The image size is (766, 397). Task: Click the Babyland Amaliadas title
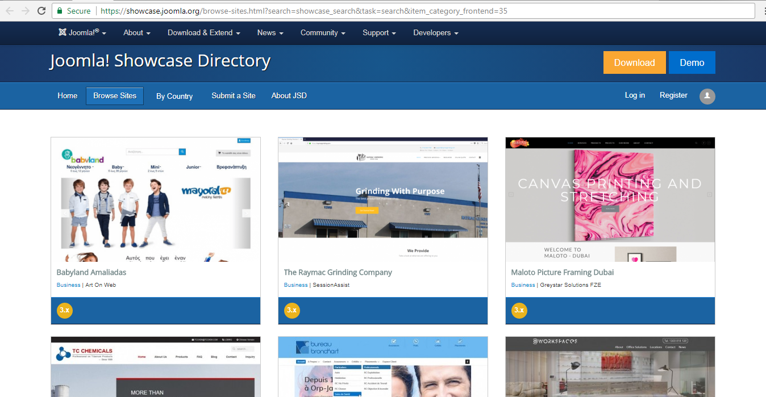click(x=91, y=273)
